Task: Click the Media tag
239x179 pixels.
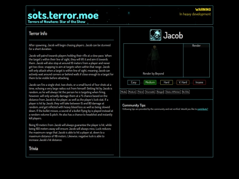Action: click(x=123, y=92)
